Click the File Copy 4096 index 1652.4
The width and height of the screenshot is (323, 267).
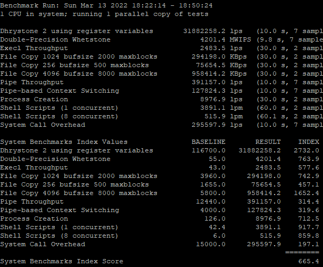307,193
